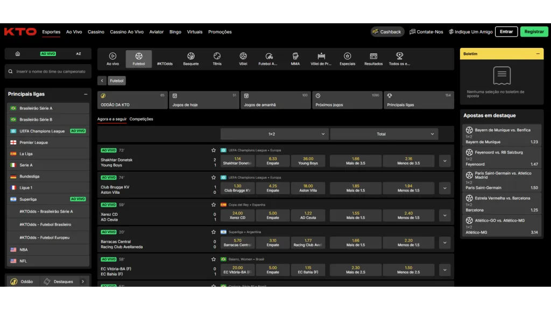Switch to the Competições tab
Screen dimensions: 551x310
point(142,119)
